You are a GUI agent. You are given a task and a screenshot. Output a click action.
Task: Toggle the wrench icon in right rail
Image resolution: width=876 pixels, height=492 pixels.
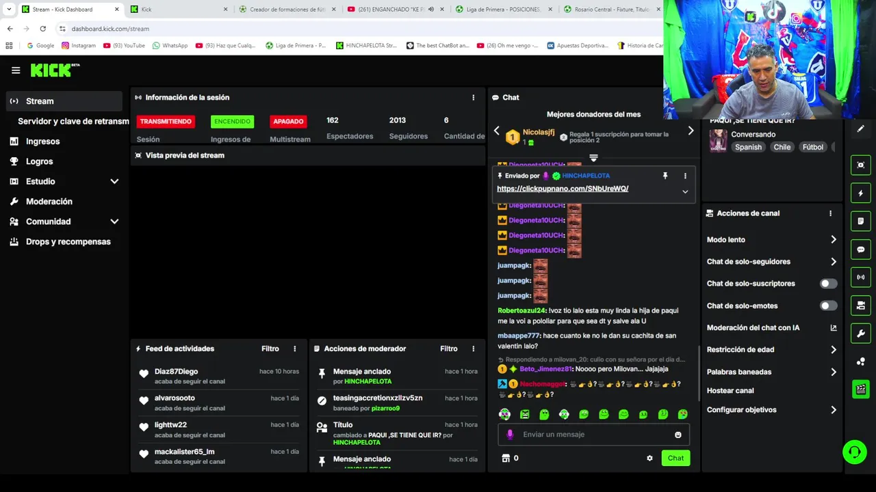860,333
